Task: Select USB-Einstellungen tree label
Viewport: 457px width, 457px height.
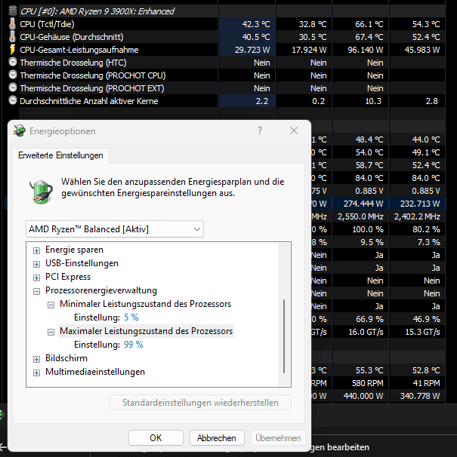Action: point(82,263)
